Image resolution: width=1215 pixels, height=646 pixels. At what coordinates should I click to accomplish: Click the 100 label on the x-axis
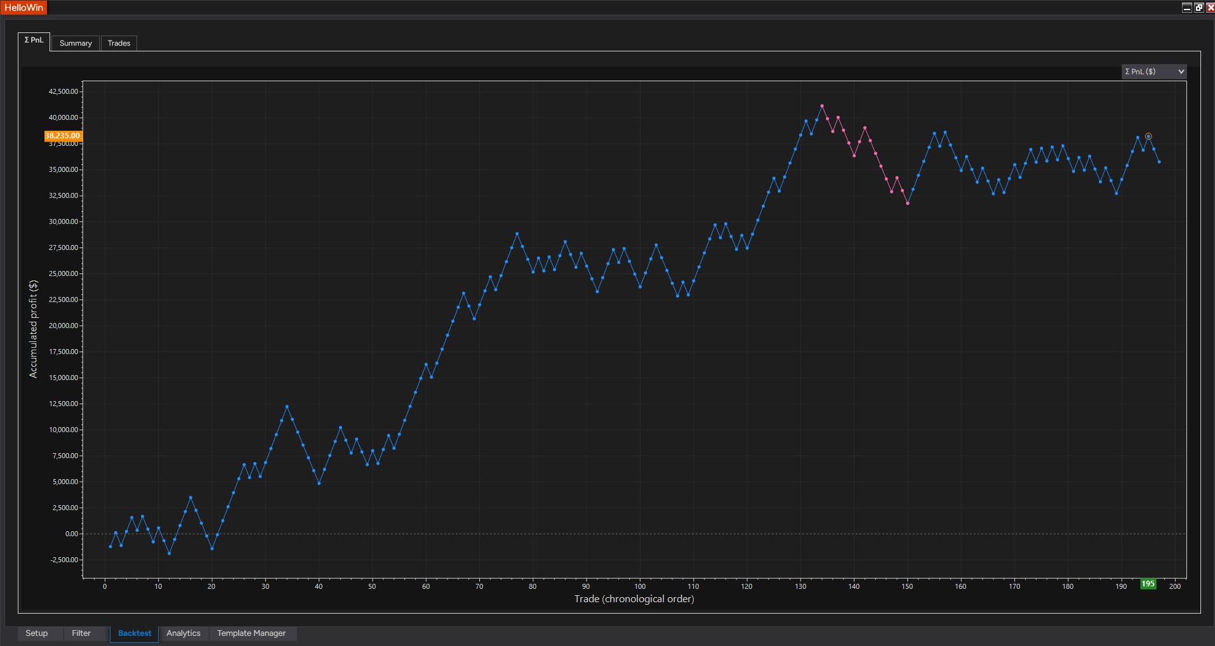(640, 586)
